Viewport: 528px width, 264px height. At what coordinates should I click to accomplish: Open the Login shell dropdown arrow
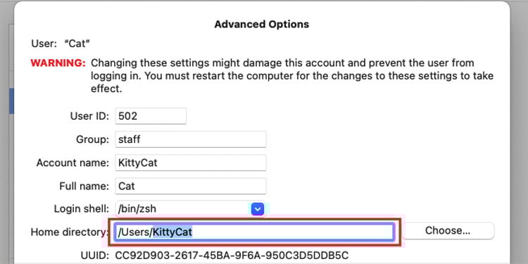[258, 209]
